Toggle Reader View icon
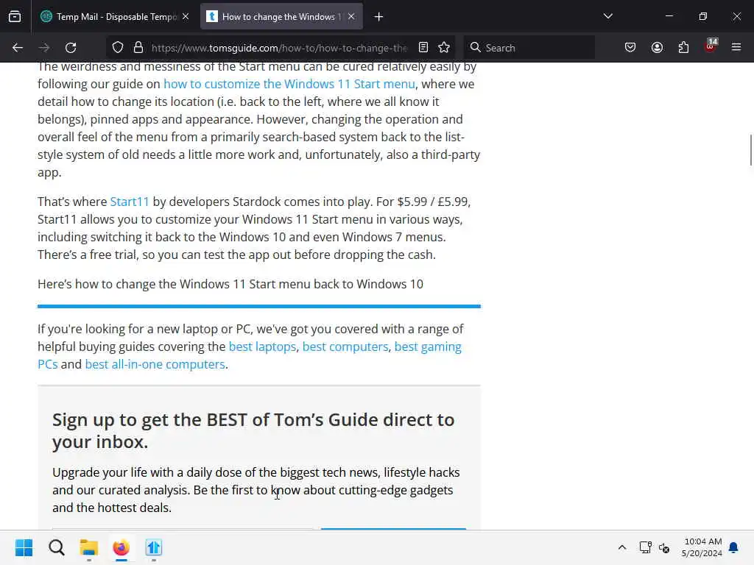The width and height of the screenshot is (754, 565). pyautogui.click(x=423, y=47)
